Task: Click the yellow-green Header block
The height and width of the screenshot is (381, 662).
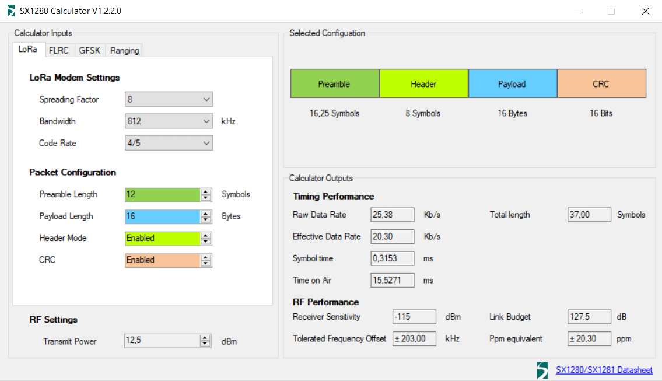Action: (424, 83)
